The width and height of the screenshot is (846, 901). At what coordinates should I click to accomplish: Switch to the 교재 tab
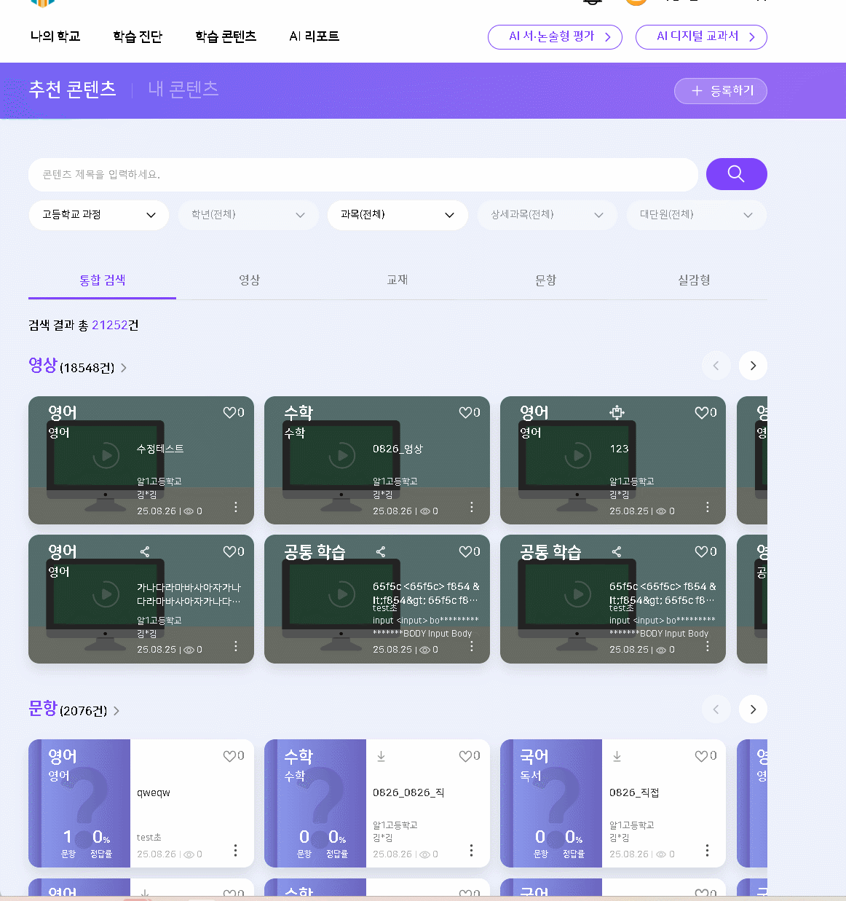click(x=398, y=280)
